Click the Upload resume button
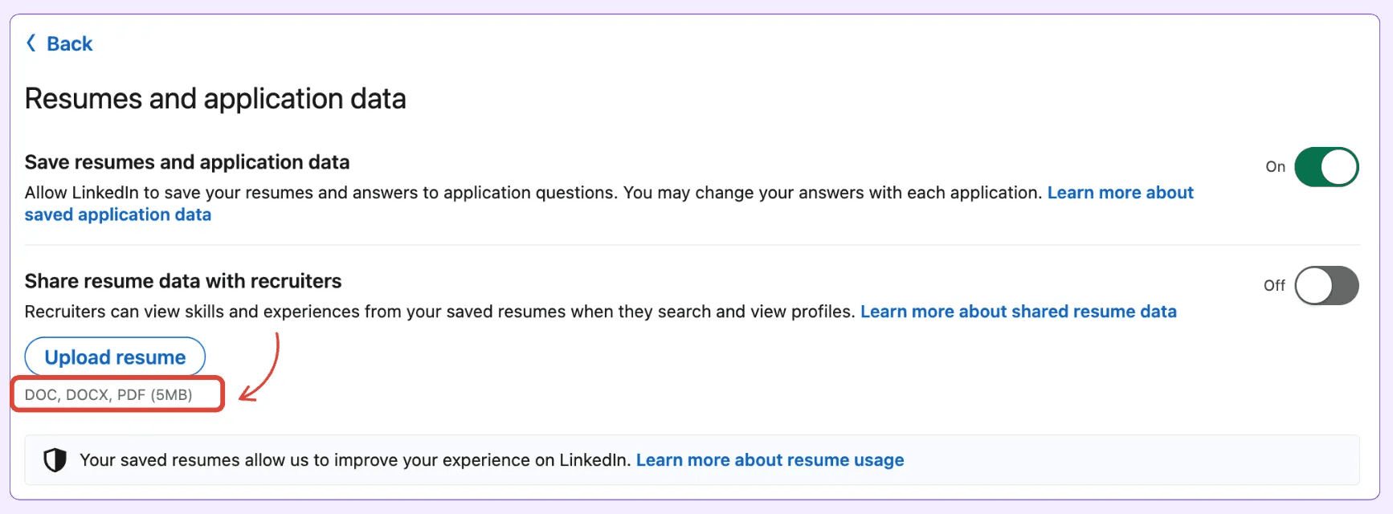The width and height of the screenshot is (1393, 514). click(115, 357)
